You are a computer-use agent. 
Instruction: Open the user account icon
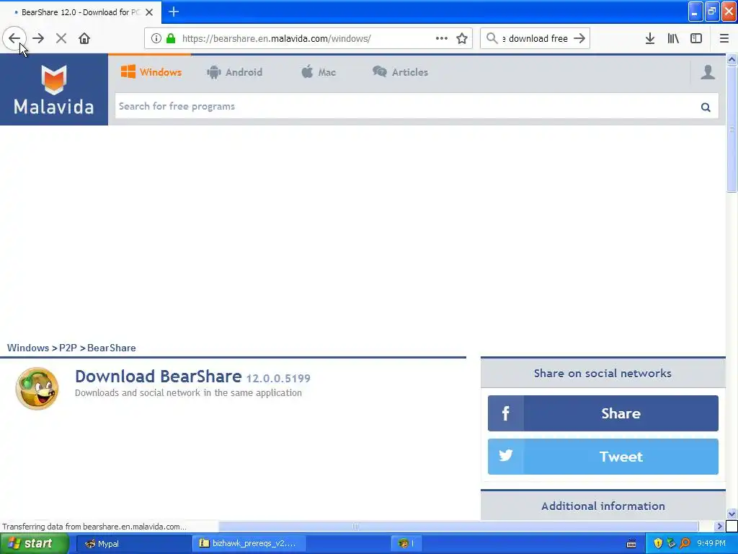[x=708, y=72]
